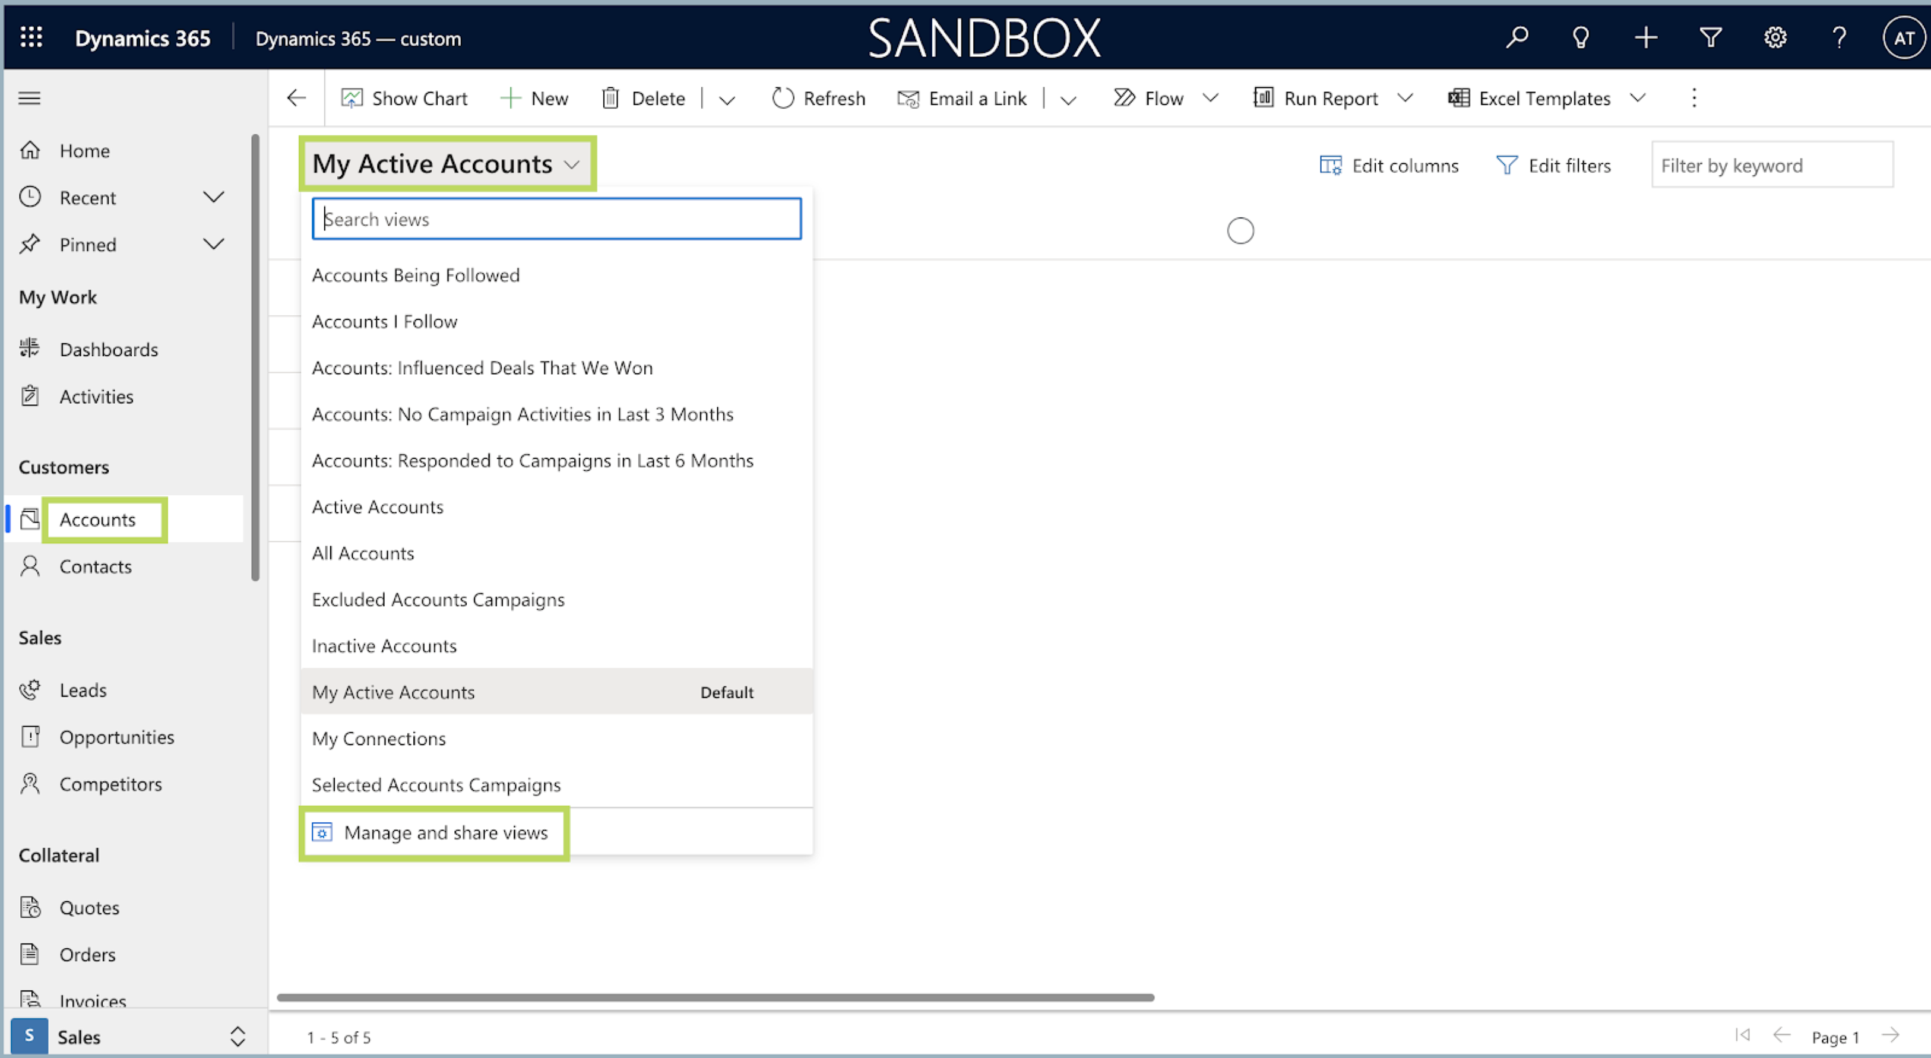This screenshot has width=1931, height=1058.
Task: Open the app launcher waffle icon
Action: pyautogui.click(x=31, y=37)
